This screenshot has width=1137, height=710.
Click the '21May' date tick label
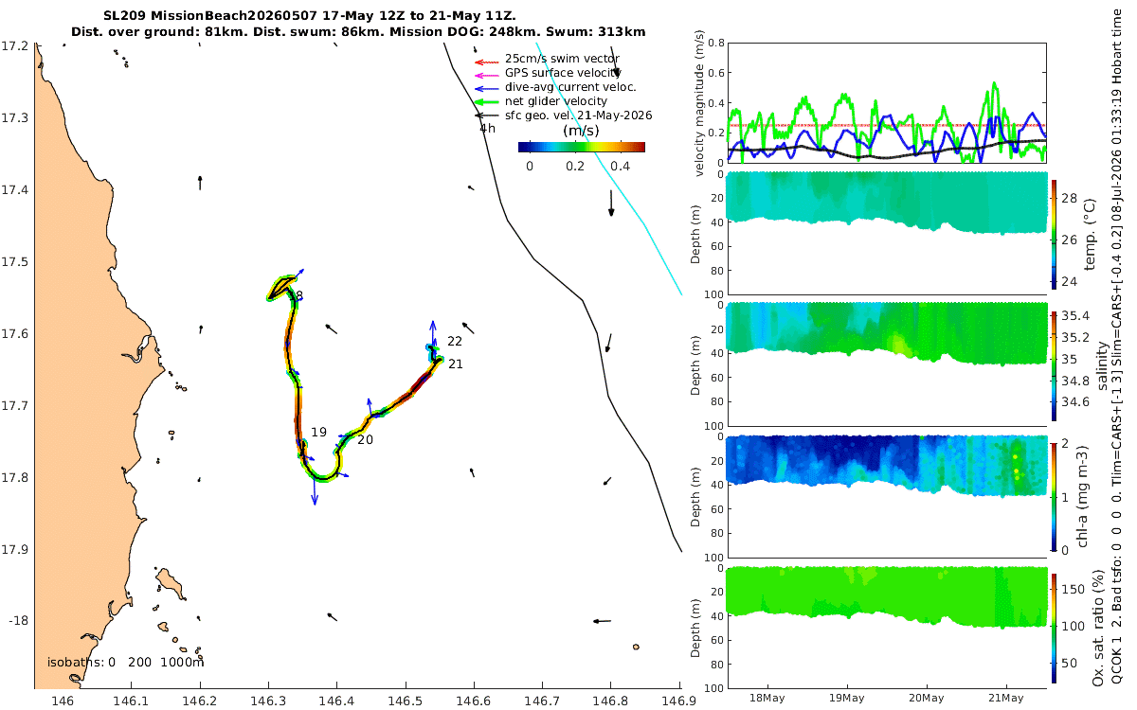(1006, 699)
